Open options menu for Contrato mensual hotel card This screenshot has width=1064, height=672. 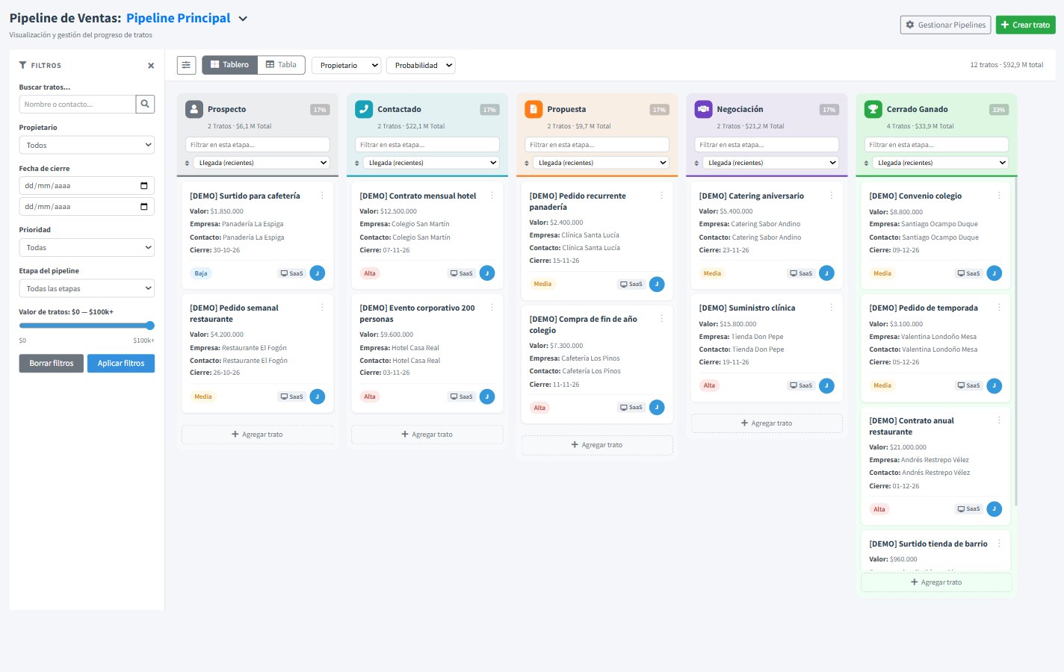pyautogui.click(x=492, y=196)
